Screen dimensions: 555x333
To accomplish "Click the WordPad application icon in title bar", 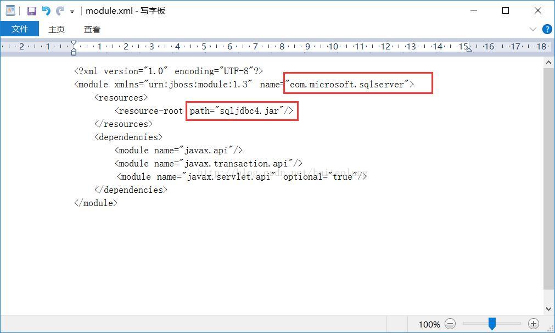I will 10,10.
